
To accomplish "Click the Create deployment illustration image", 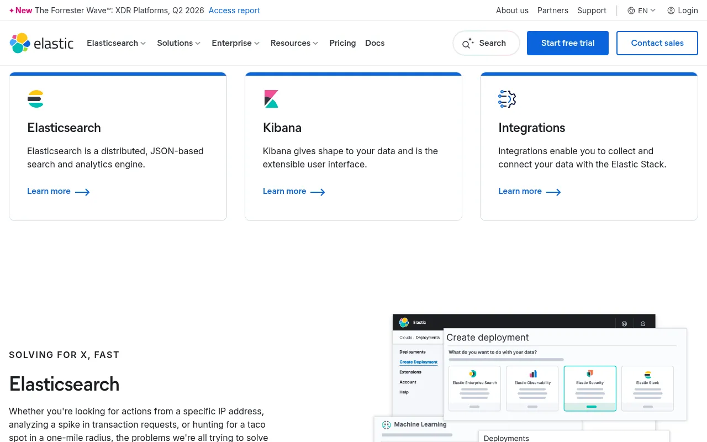I will [x=530, y=378].
